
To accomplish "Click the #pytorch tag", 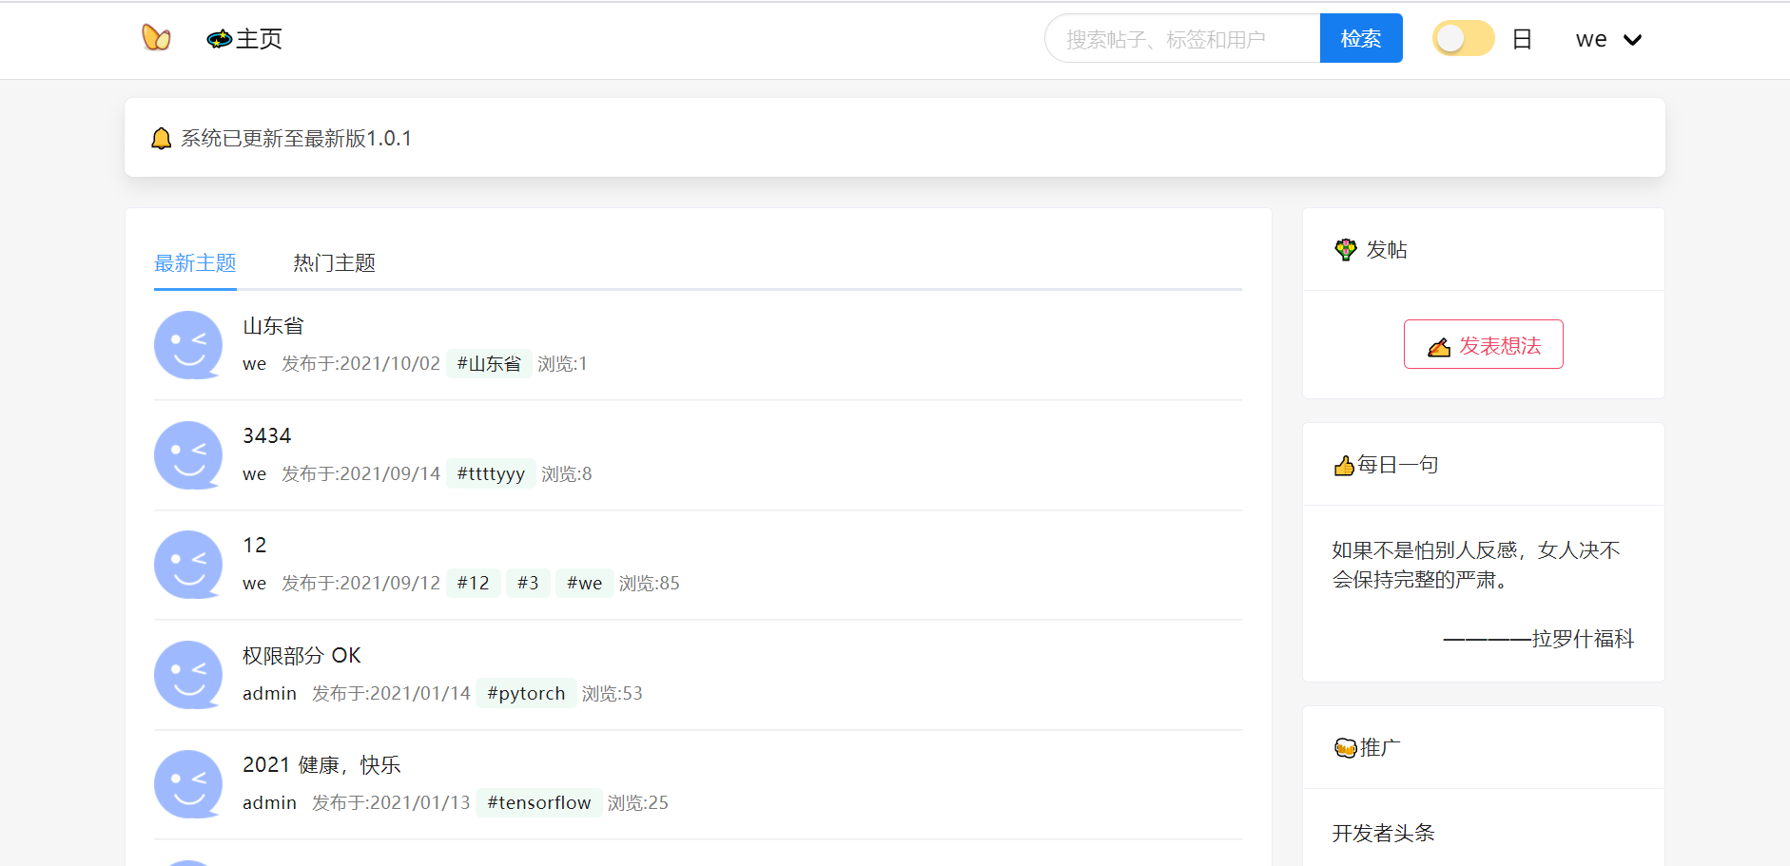I will tap(526, 693).
